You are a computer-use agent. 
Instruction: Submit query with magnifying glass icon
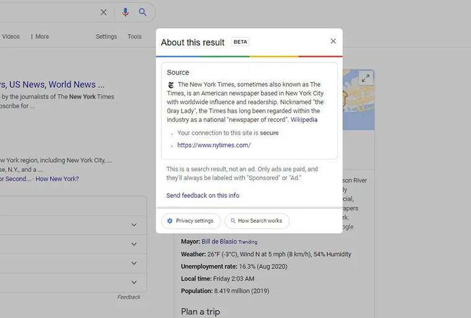[143, 12]
